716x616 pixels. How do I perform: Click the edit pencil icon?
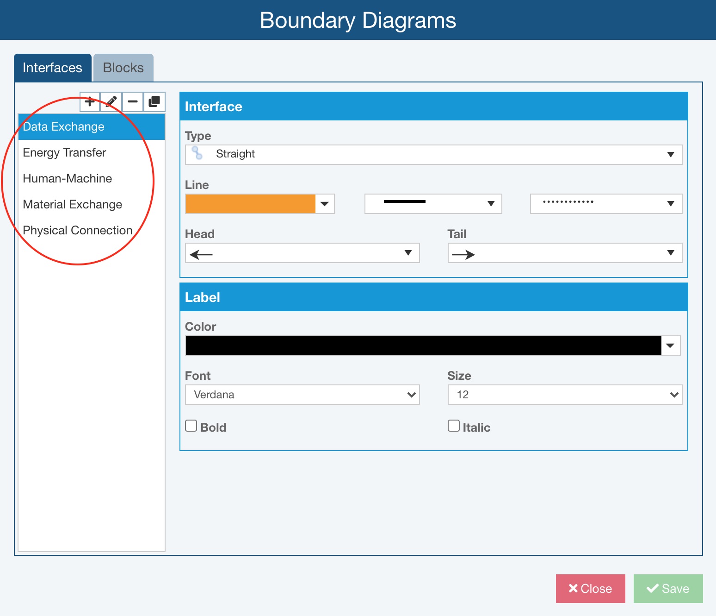click(111, 102)
